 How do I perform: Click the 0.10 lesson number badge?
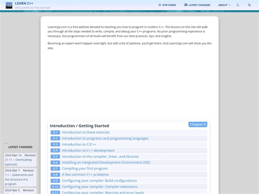click(x=55, y=187)
